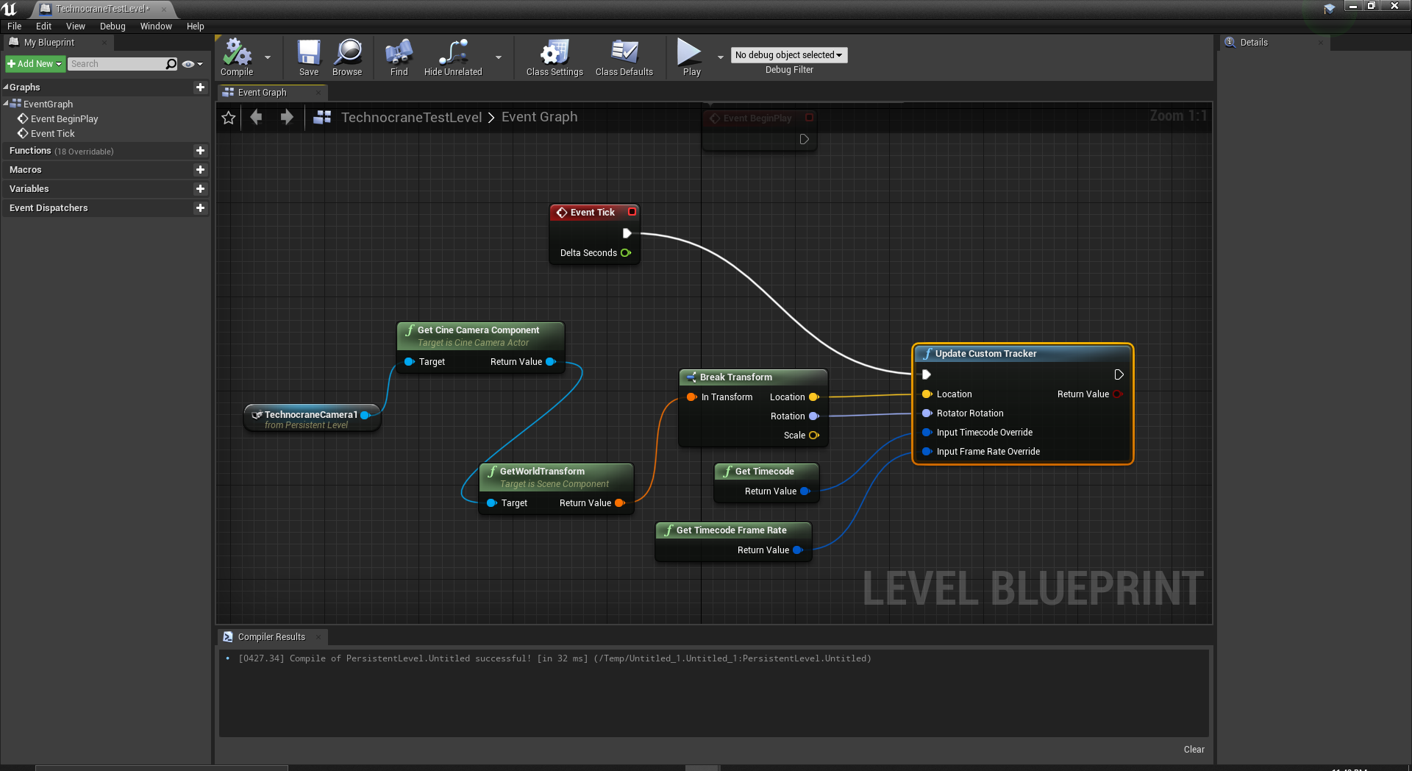Screen dimensions: 1412x771
Task: Open Hide Unrelated options dropdown arrow
Action: coord(499,57)
